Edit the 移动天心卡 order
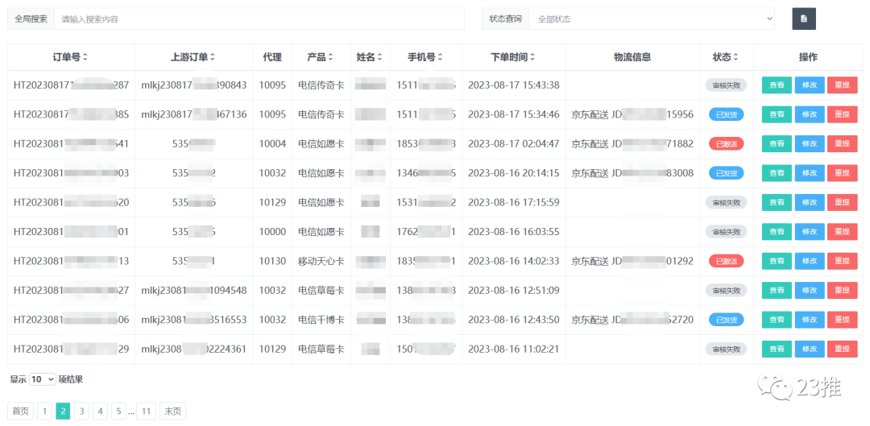The width and height of the screenshot is (870, 426). coord(810,261)
